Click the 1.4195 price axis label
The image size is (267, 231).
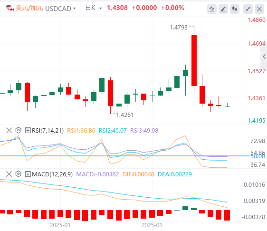[x=257, y=121]
